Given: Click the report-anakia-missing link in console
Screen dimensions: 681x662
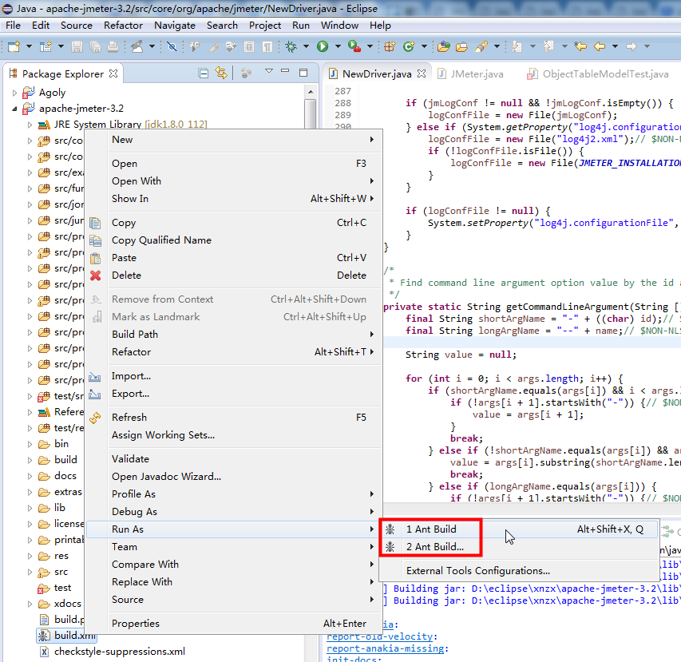Looking at the screenshot, I should [385, 648].
